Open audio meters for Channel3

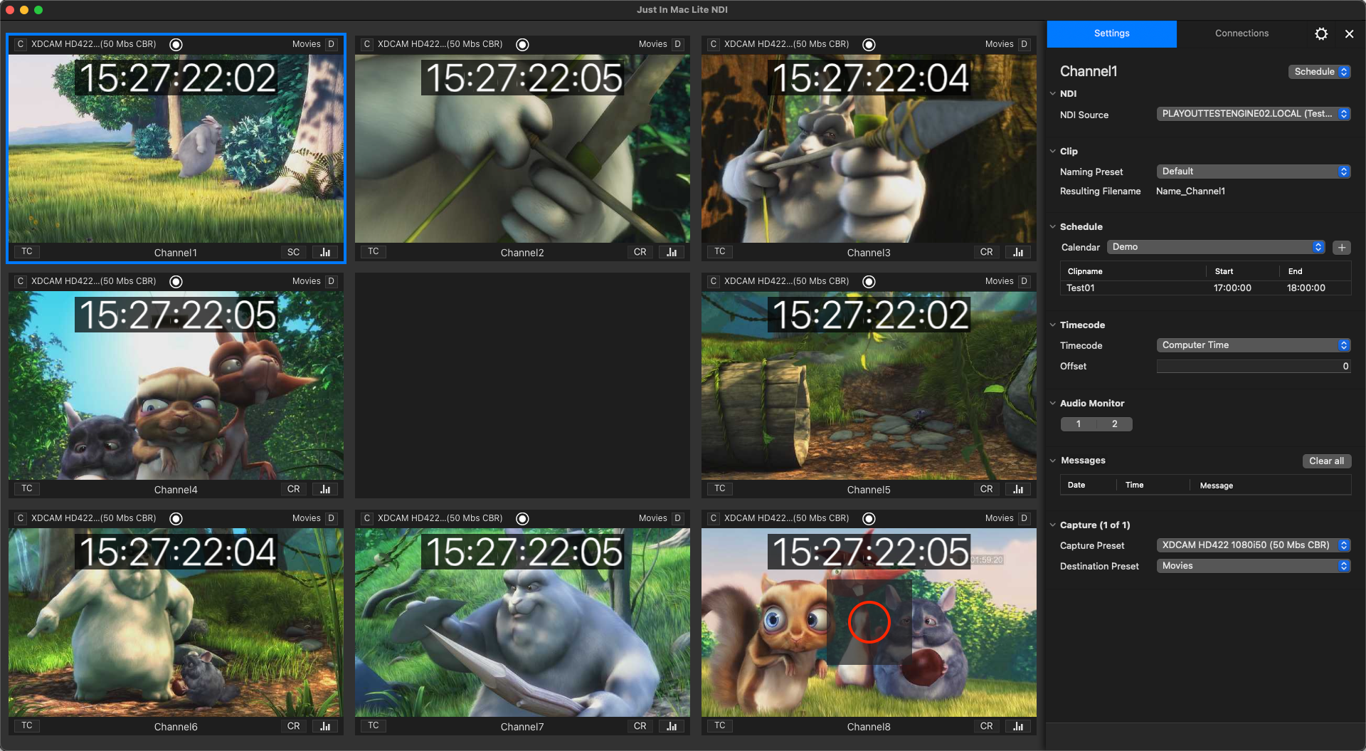pos(1018,252)
